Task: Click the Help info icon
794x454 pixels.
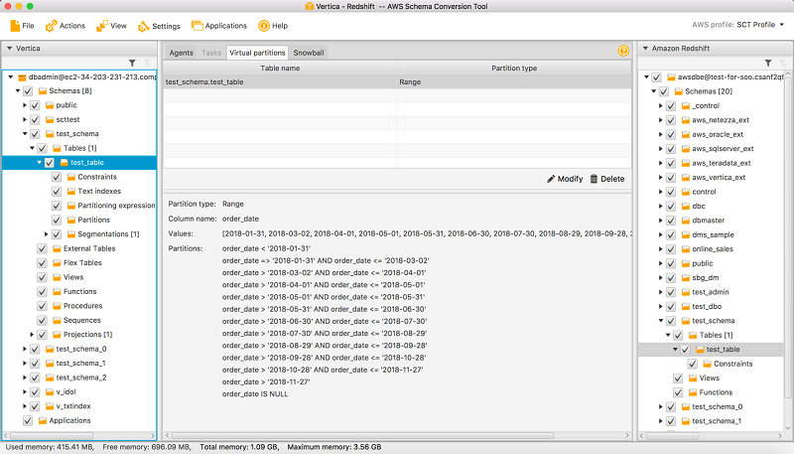Action: (x=264, y=26)
